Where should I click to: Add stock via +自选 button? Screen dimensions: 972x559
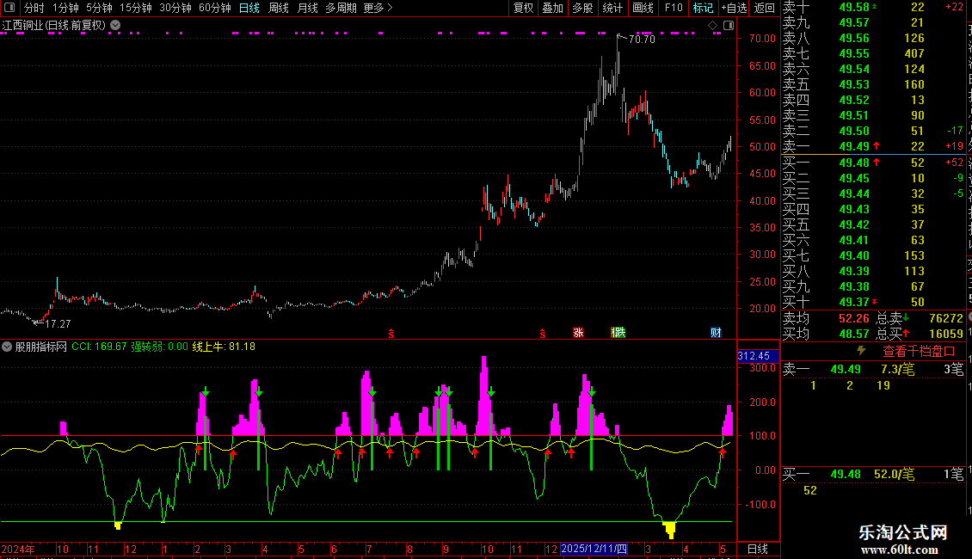click(735, 8)
